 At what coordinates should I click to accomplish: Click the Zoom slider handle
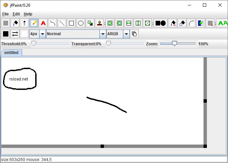point(174,44)
